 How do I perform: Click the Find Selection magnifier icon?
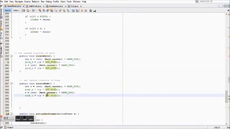click(40, 10)
